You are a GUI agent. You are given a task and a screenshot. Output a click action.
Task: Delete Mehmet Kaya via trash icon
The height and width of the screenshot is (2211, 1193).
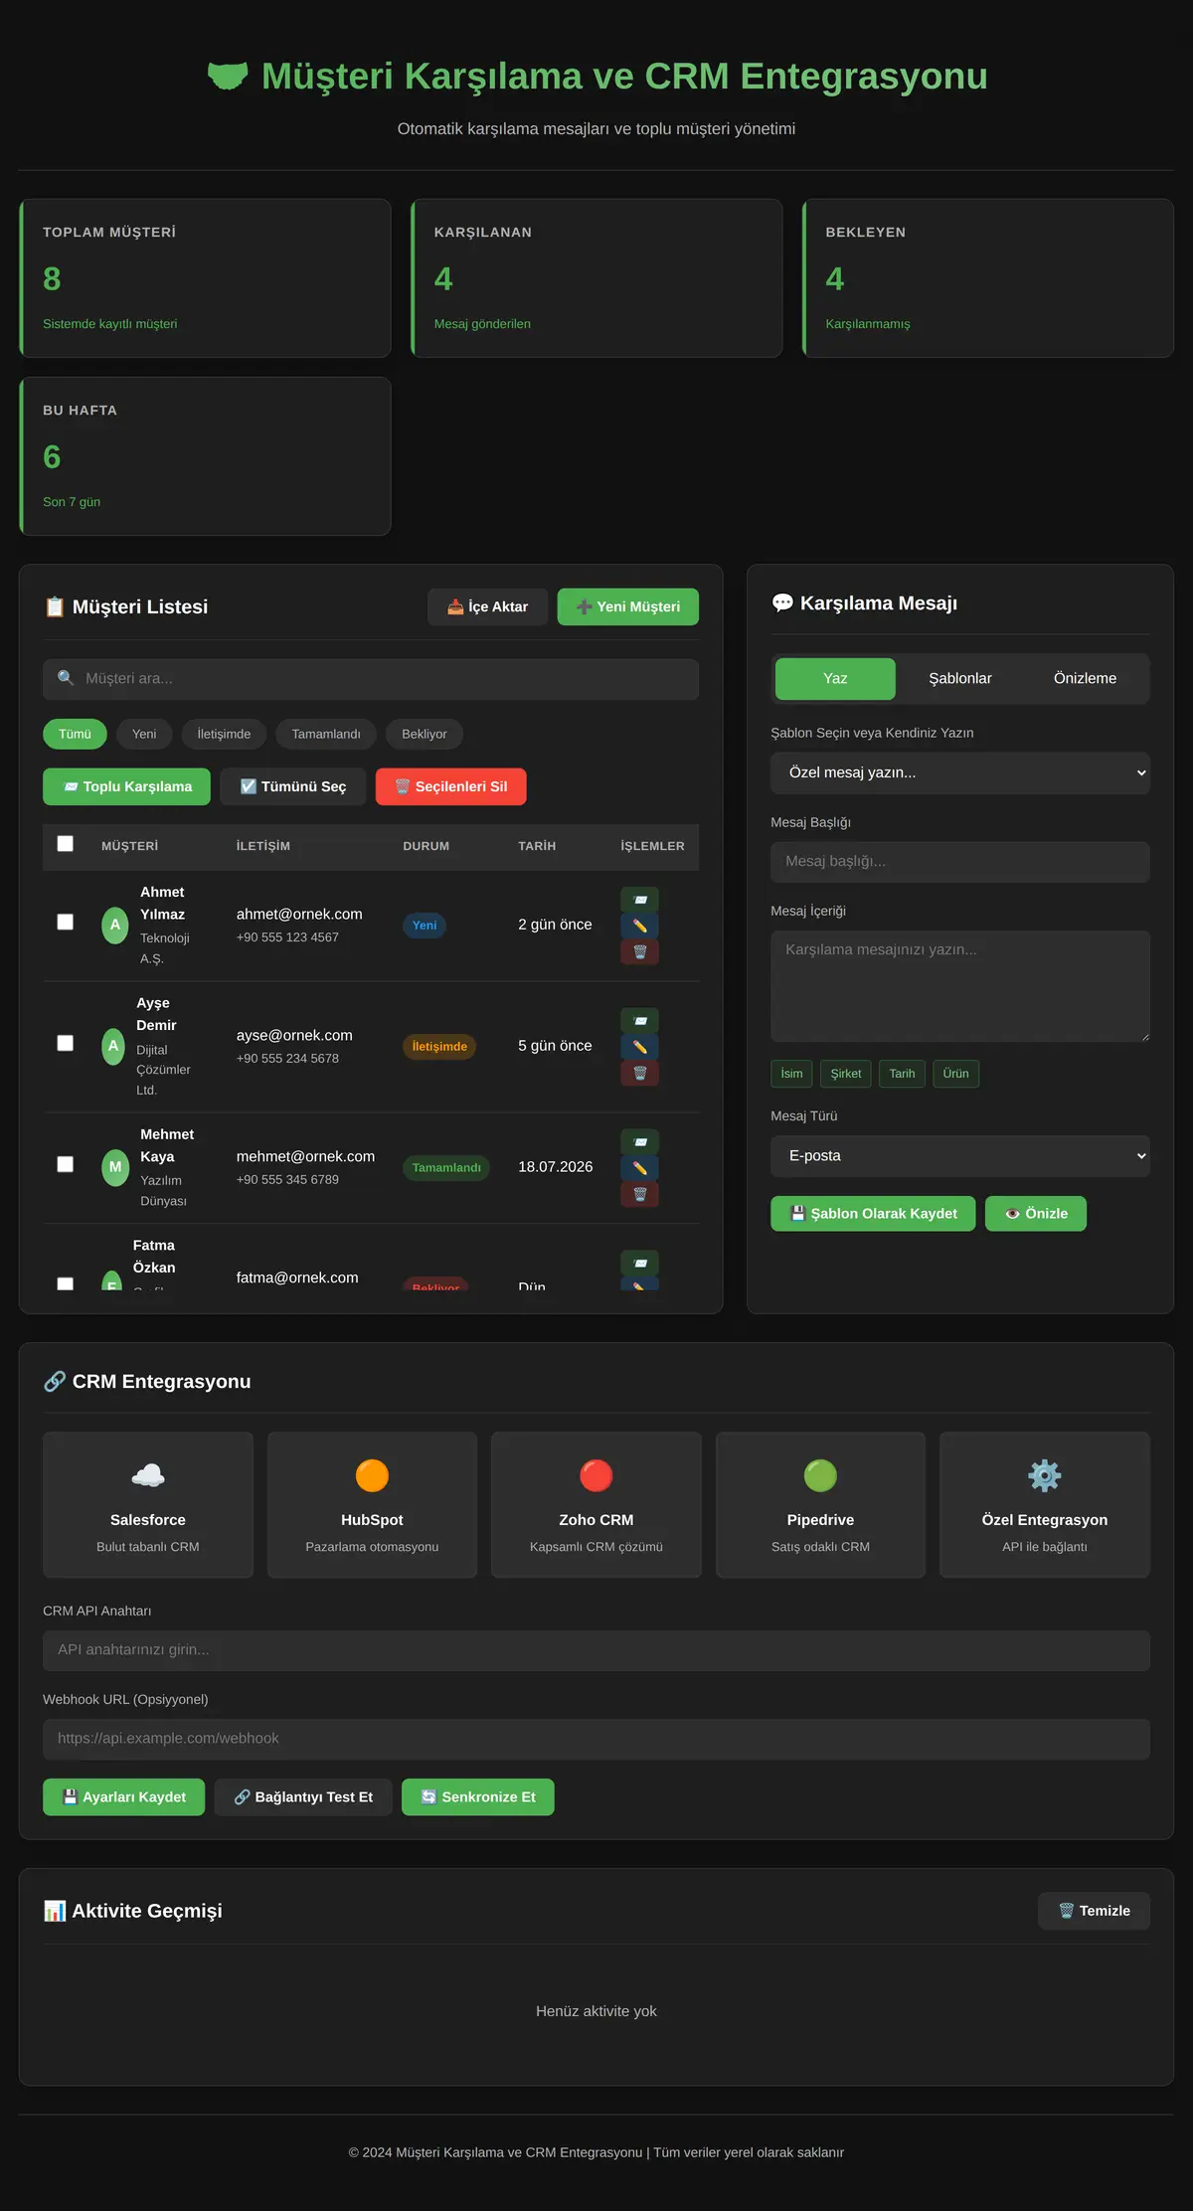[x=639, y=1194]
